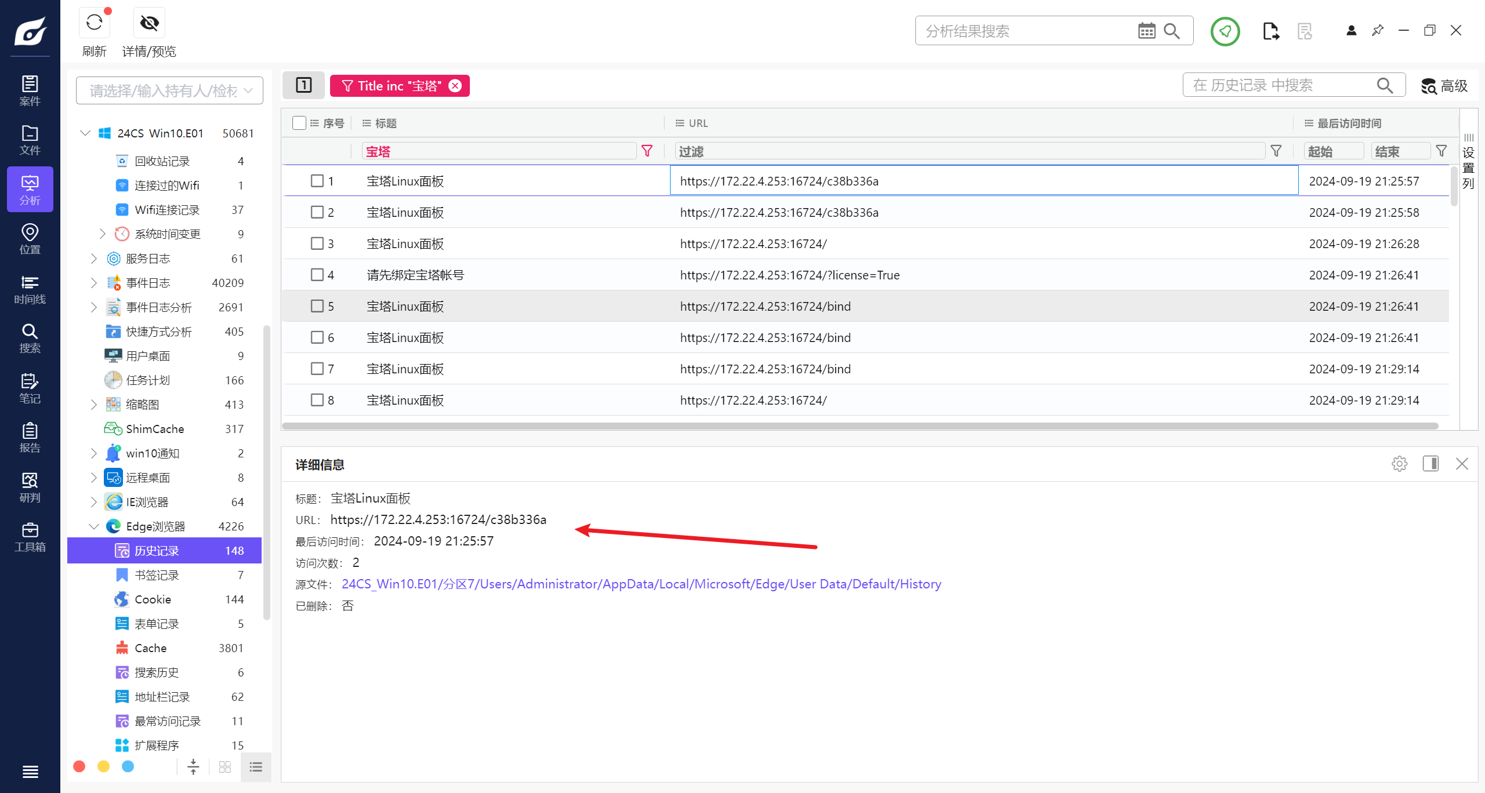Viewport: 1485px width, 793px height.
Task: Click the 高级 advanced search button
Action: click(x=1444, y=86)
